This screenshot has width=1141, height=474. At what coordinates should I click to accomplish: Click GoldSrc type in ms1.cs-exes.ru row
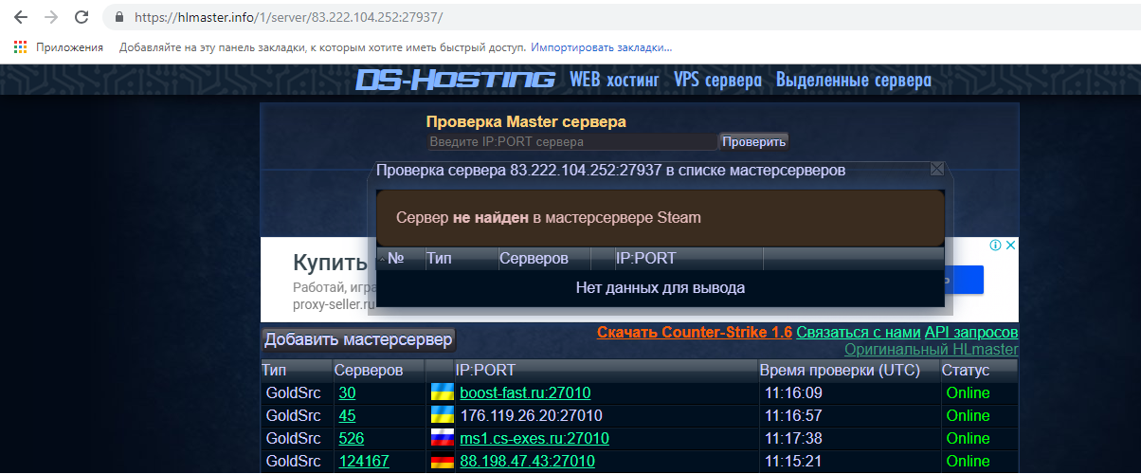point(294,438)
